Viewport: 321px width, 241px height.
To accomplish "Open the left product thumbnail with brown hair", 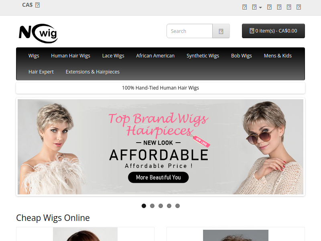I will click(85, 234).
